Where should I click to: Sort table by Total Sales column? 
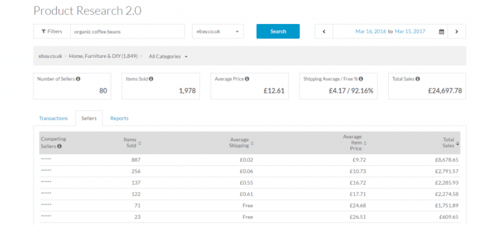458,143
